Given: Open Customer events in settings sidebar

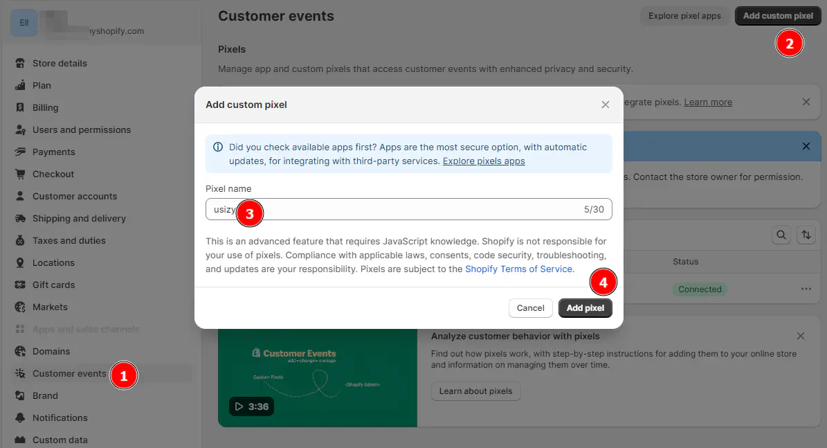Looking at the screenshot, I should point(69,373).
